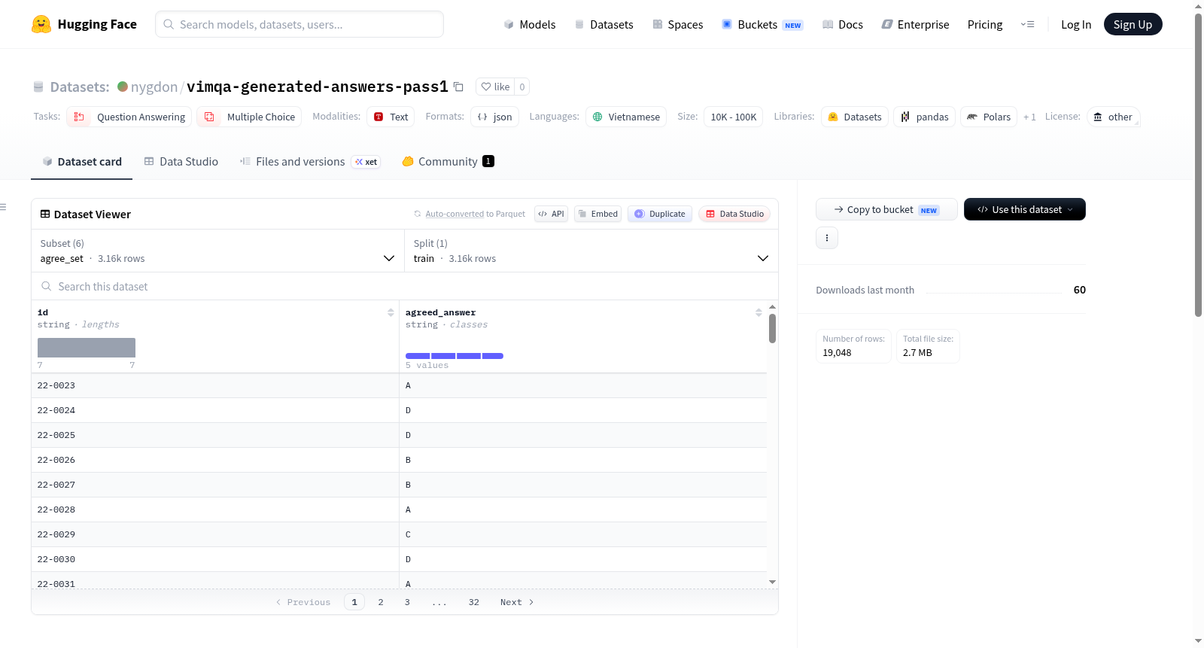1204x648 pixels.
Task: Go to Next page of rows
Action: (x=517, y=602)
